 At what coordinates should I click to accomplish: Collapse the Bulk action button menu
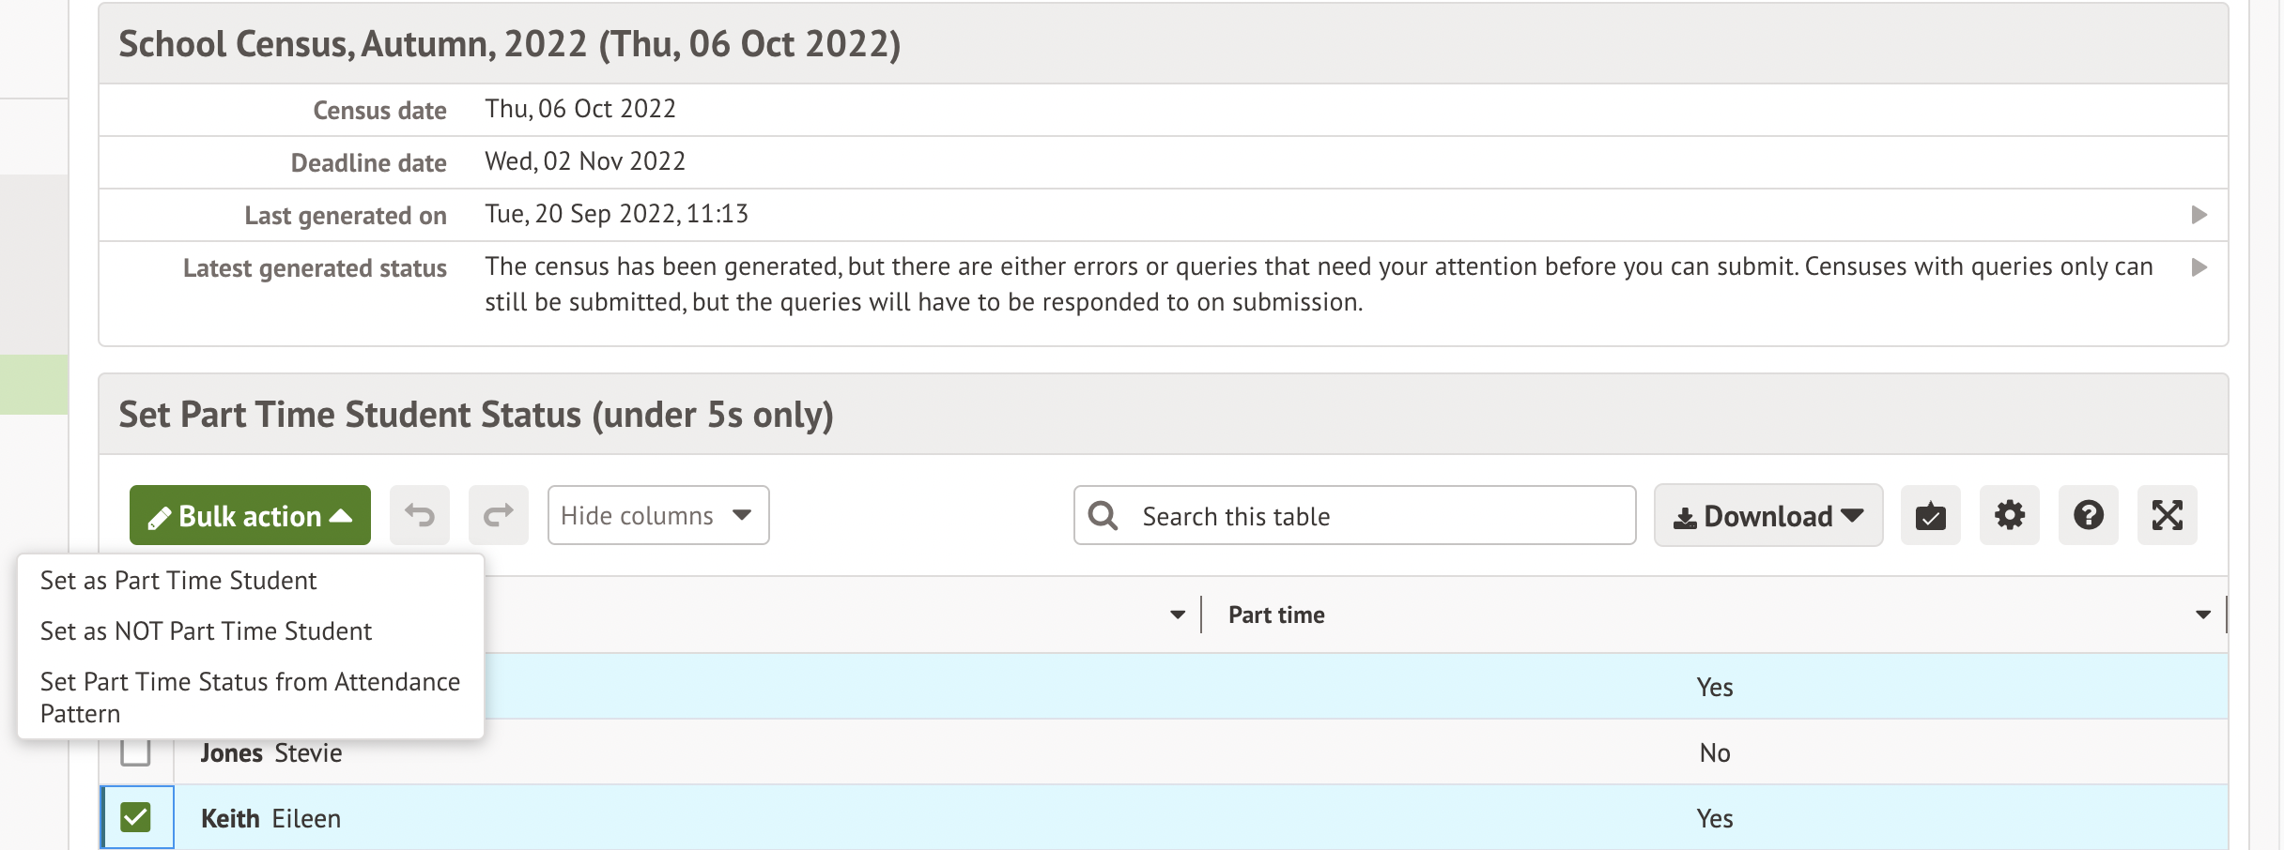tap(250, 515)
